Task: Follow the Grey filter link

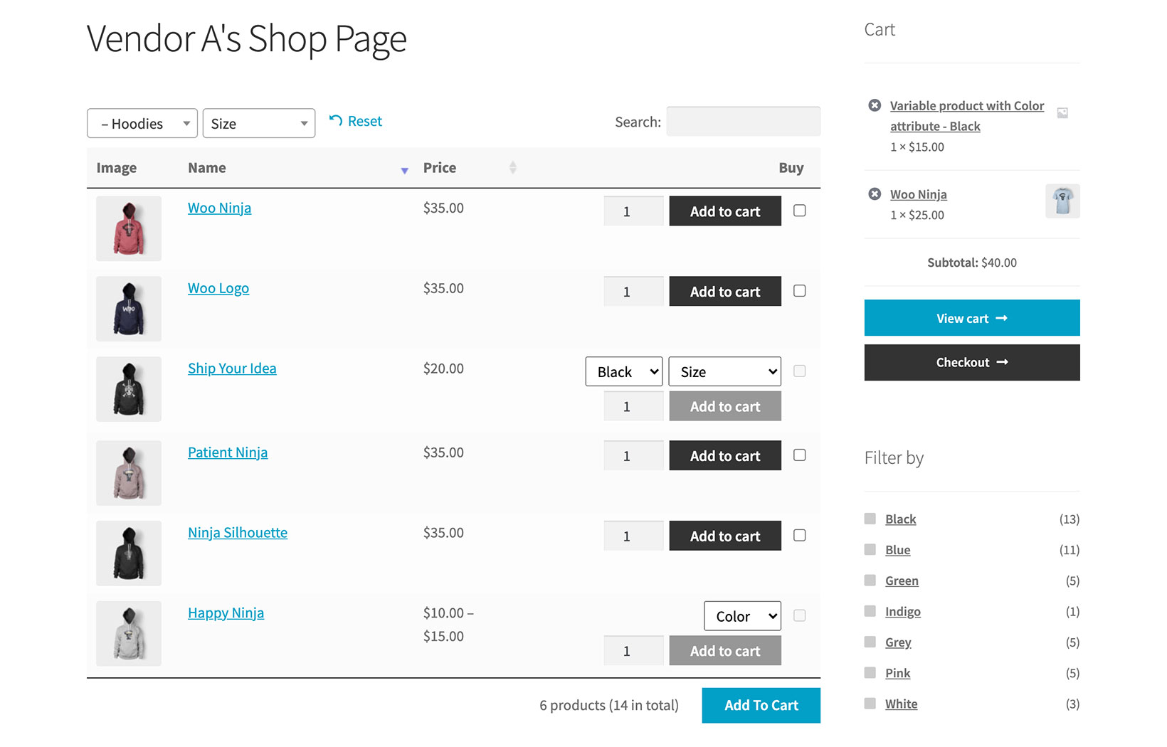Action: pyautogui.click(x=897, y=642)
